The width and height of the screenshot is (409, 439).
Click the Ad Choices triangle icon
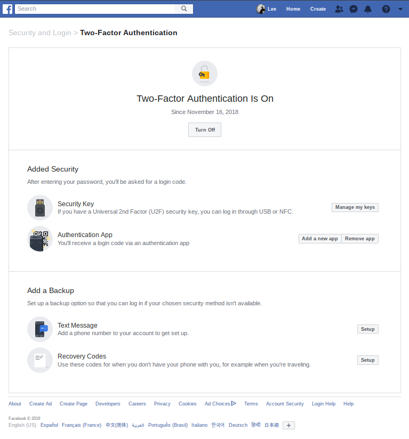234,403
